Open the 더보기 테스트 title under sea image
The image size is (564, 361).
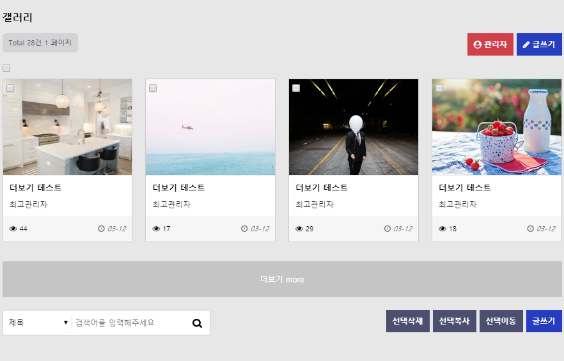click(178, 188)
